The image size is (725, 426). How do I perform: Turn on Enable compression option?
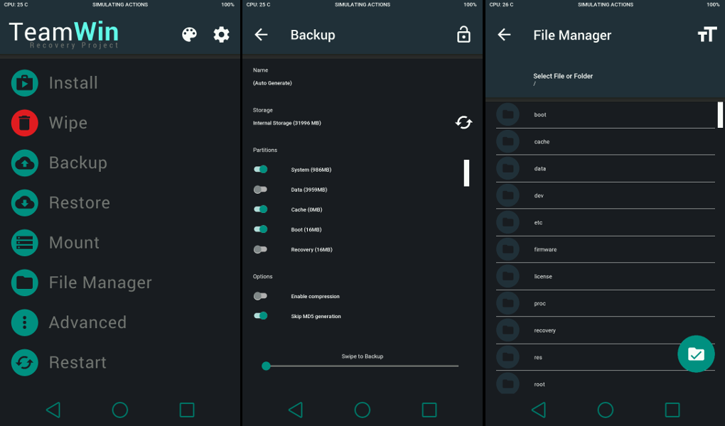(x=261, y=296)
